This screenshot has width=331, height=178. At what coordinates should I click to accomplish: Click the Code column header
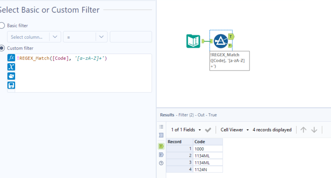[208, 142]
